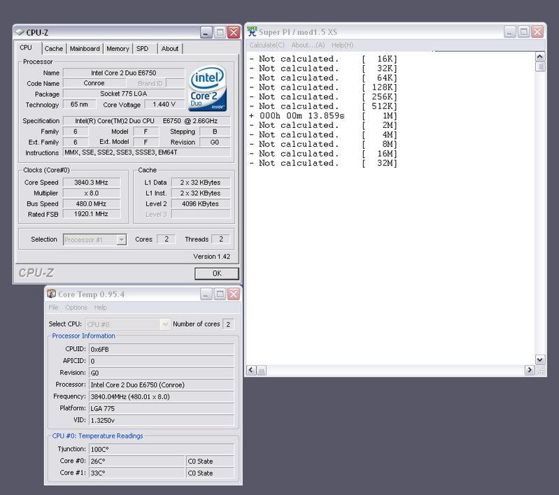Click the CPUID field 0x6FB
Screen dimensions: 559x495
(161, 350)
